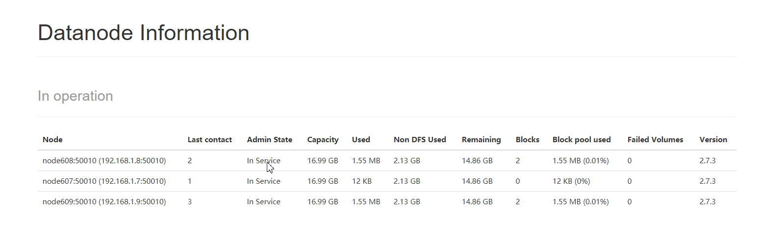Click the Datanode Information heading
This screenshot has width=765, height=238.
pyautogui.click(x=143, y=33)
